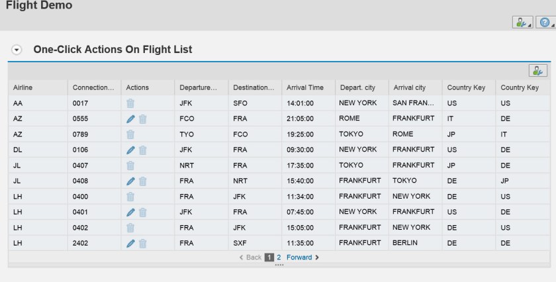The height and width of the screenshot is (282, 556).
Task: Collapse One-Click Actions On Flight List panel
Action: click(17, 50)
